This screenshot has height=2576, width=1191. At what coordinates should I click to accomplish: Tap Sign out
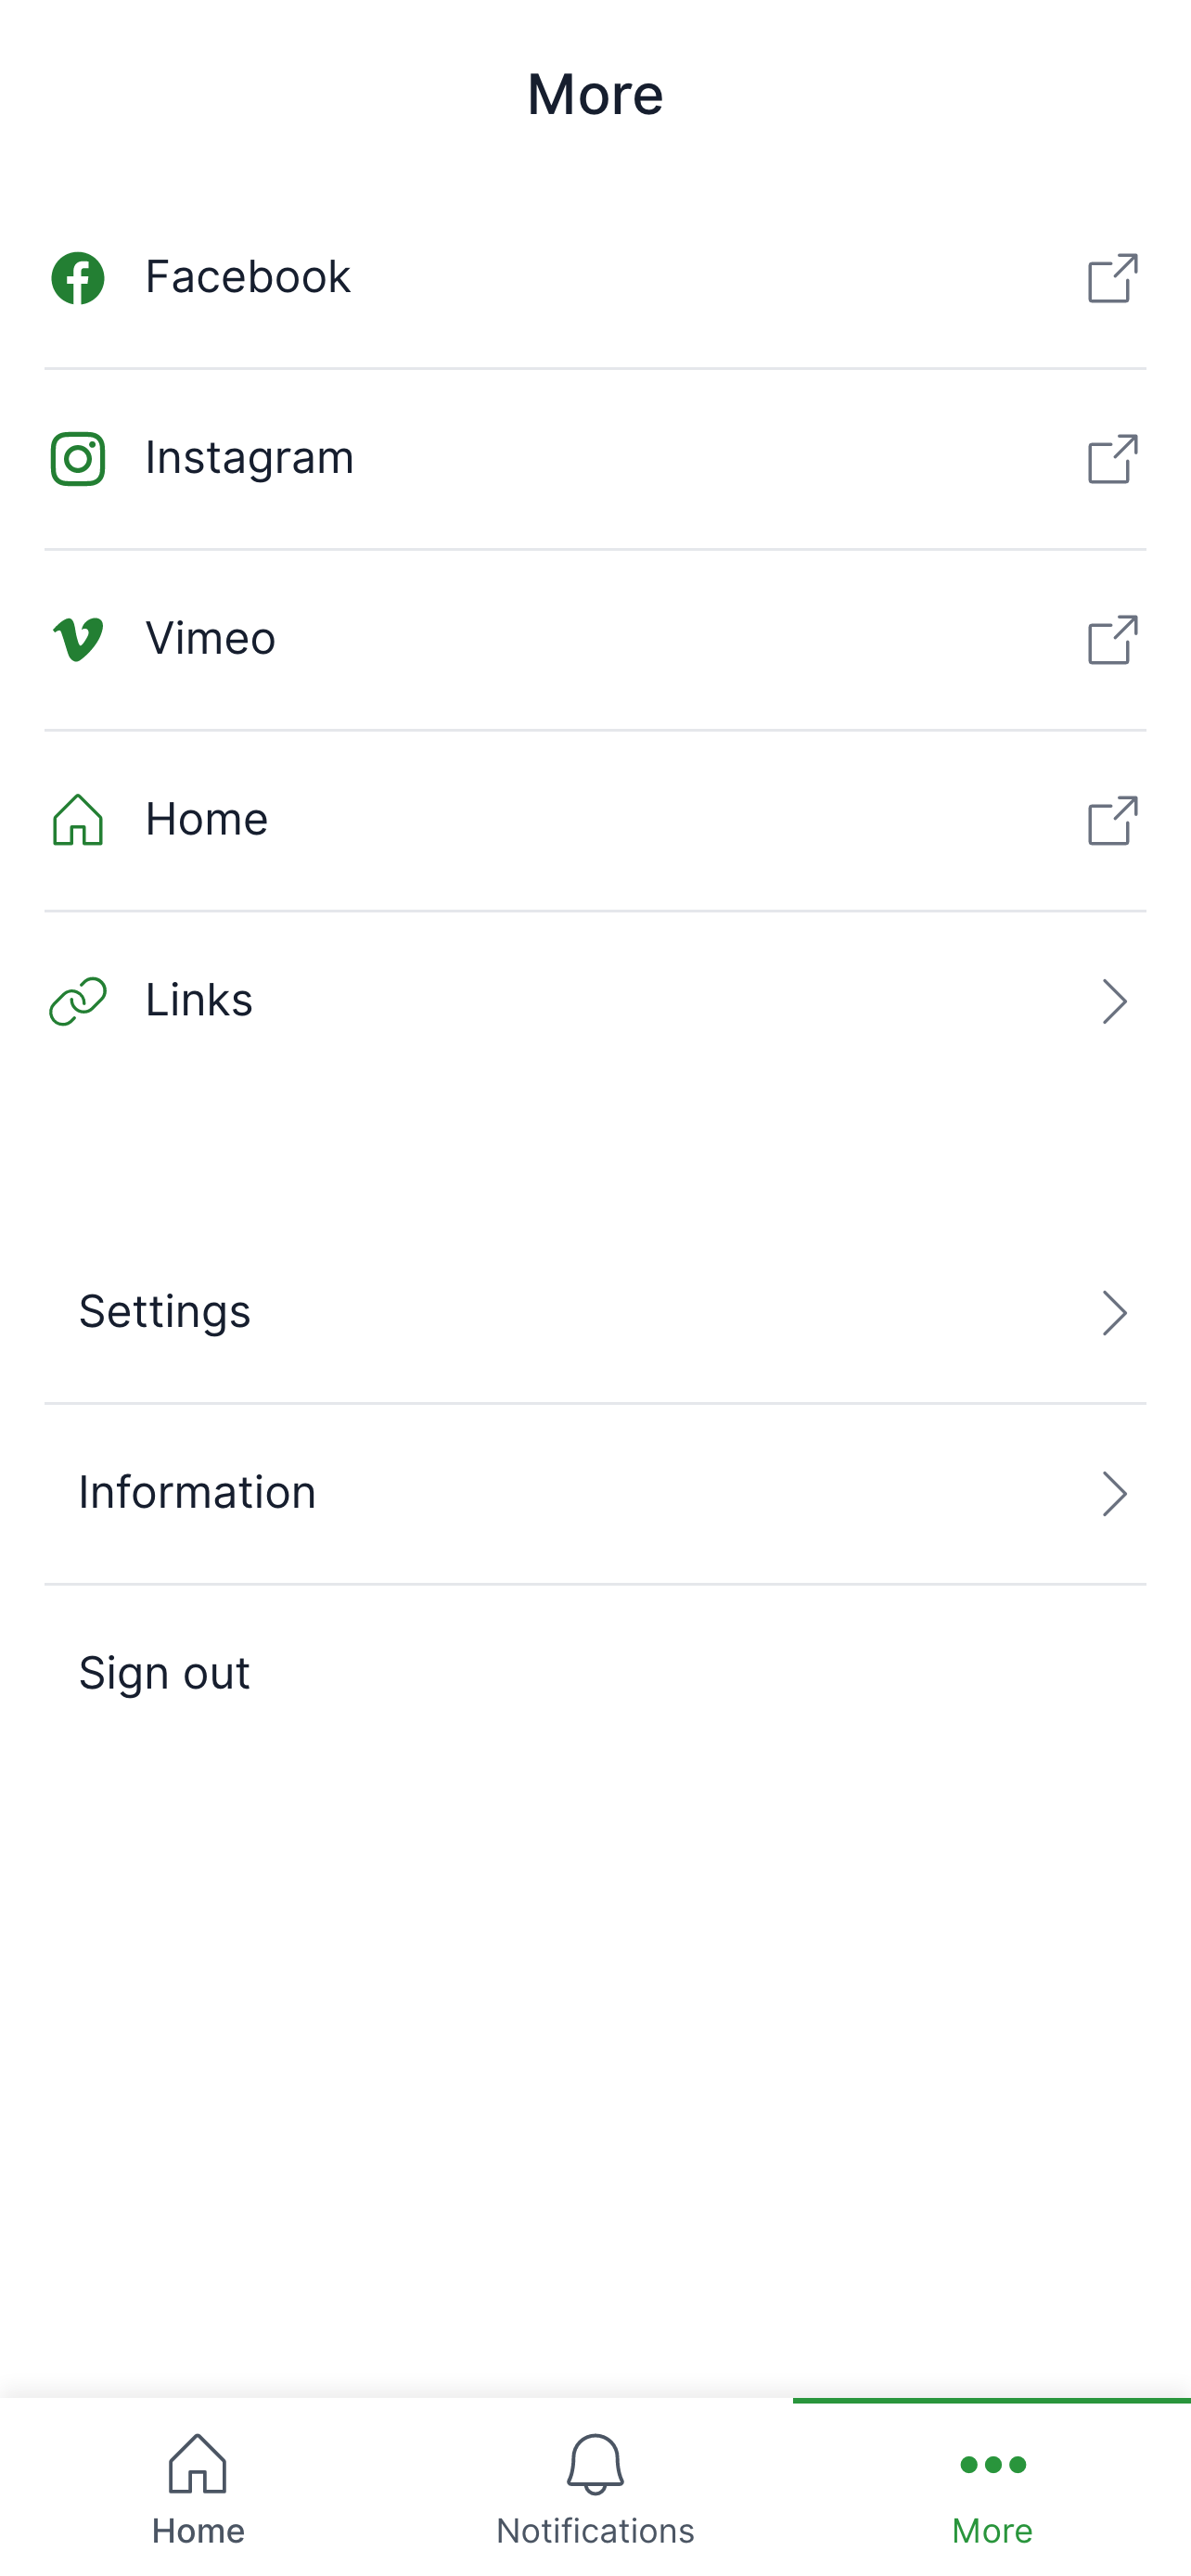(165, 1673)
